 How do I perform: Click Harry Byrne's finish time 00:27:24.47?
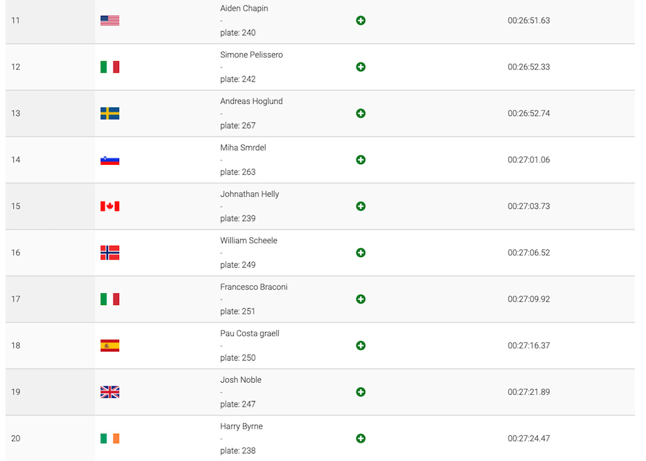[x=529, y=438]
